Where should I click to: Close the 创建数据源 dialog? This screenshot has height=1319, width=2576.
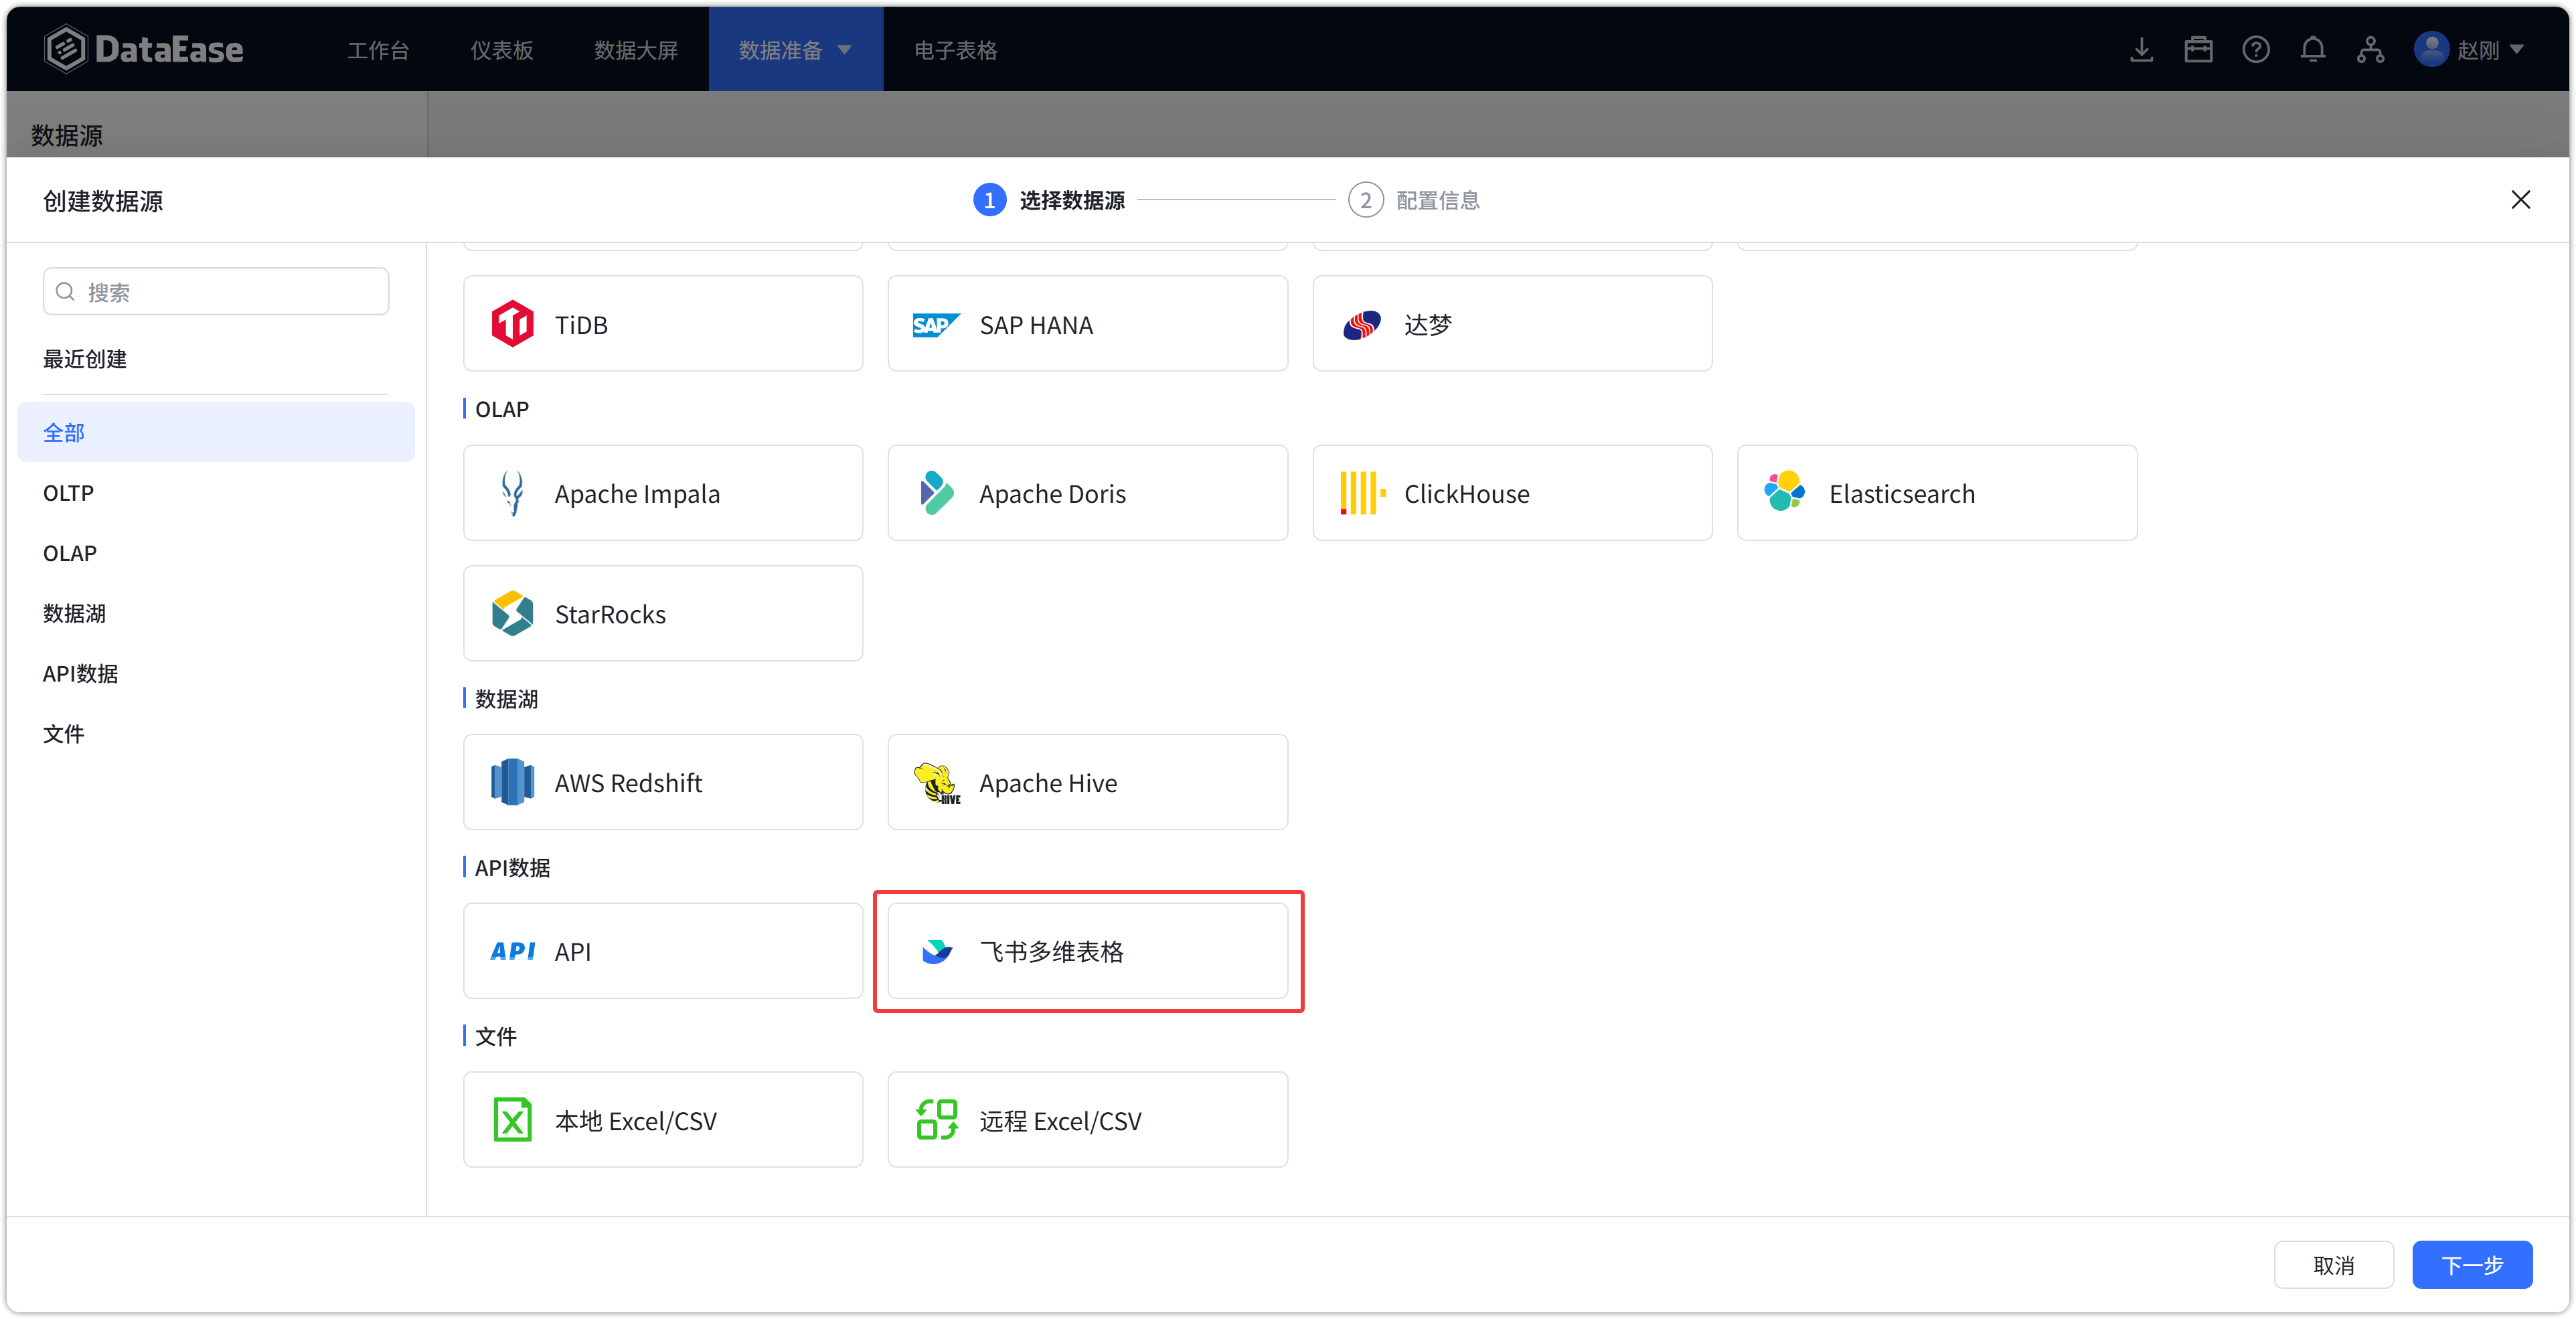coord(2520,200)
